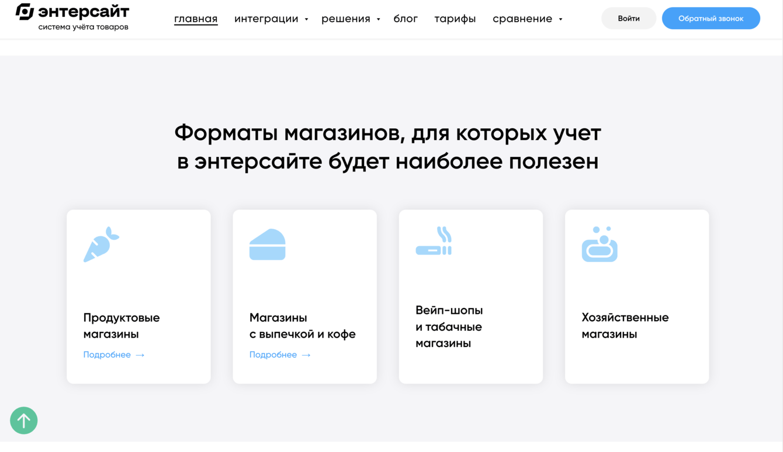Viewport: 783px width, 452px height.
Task: Click the green scroll-to-top arrow button
Action: tap(24, 421)
